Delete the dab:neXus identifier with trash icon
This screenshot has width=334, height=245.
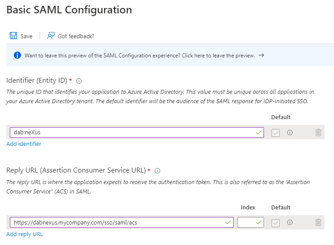coord(318,133)
